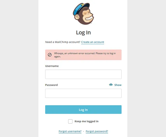Click the Username field label
Image resolution: width=166 pixels, height=137 pixels.
pos(52,66)
